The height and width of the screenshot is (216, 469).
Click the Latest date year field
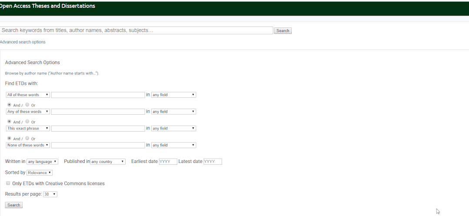click(213, 162)
